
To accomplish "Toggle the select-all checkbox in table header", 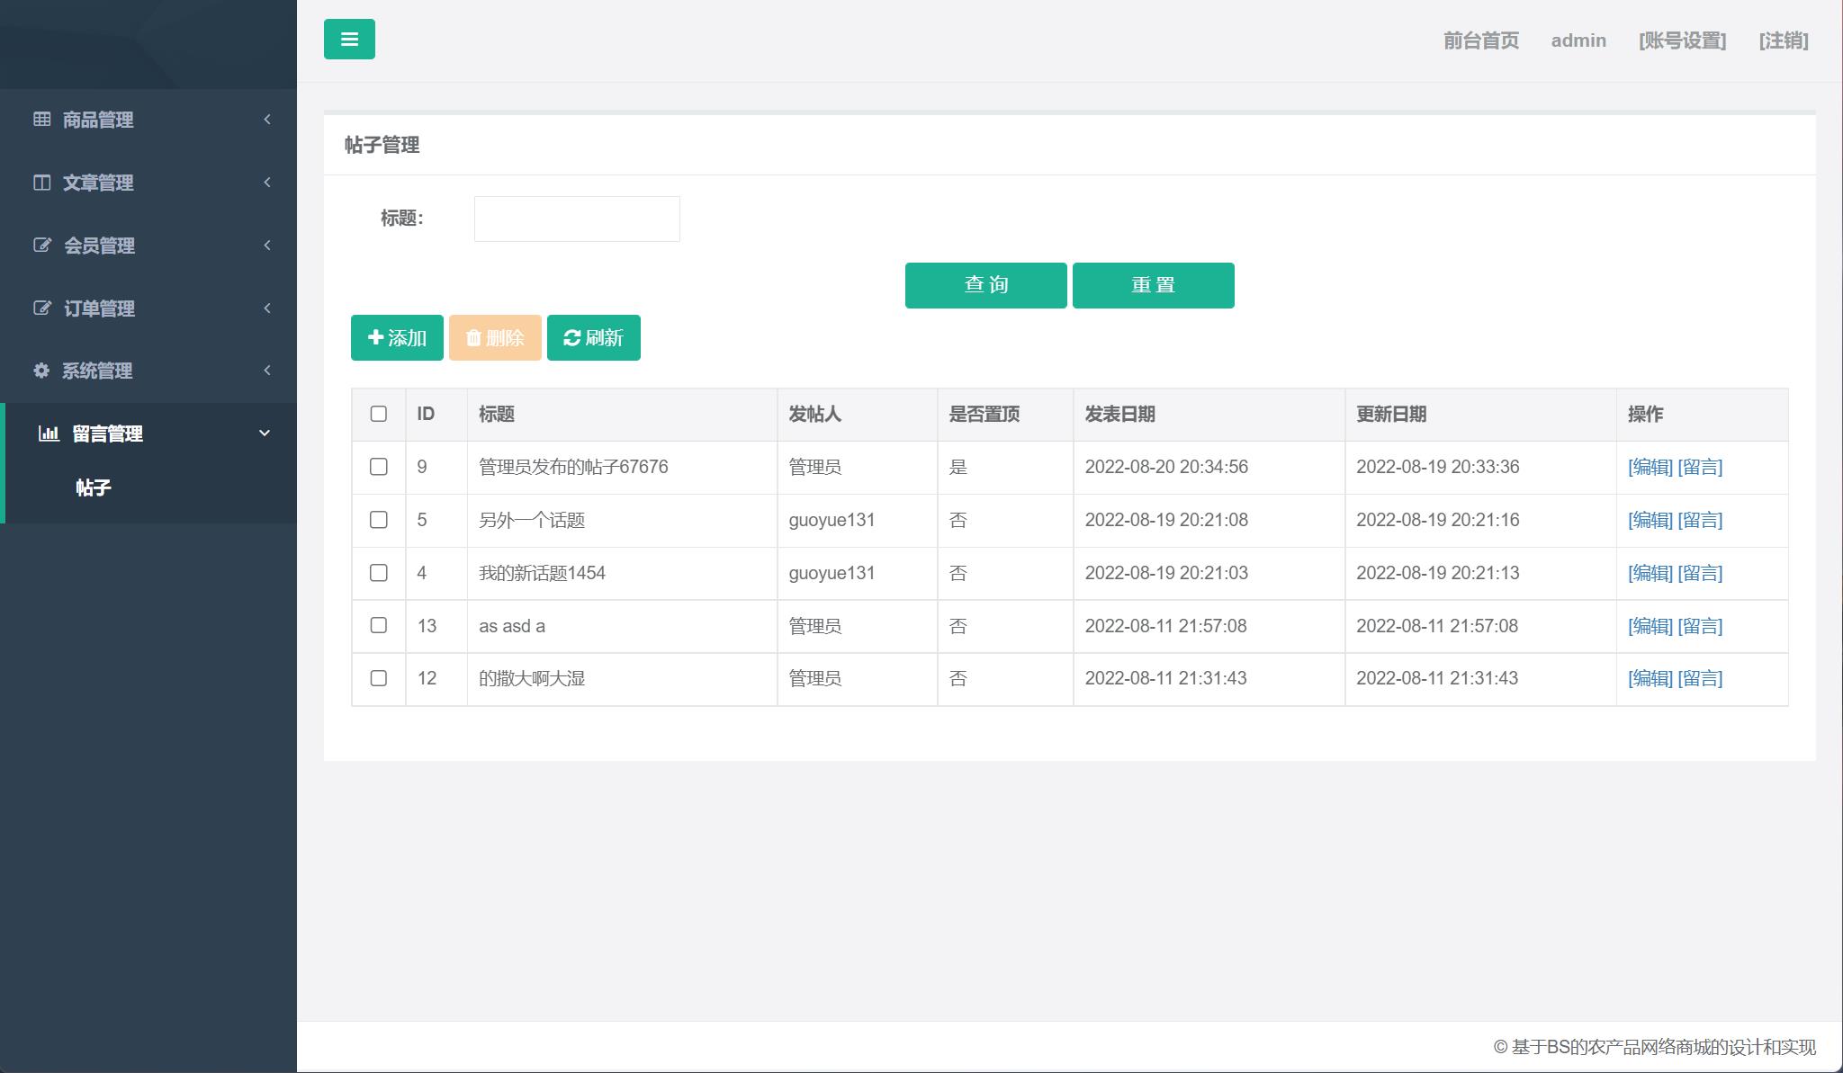I will tap(379, 414).
